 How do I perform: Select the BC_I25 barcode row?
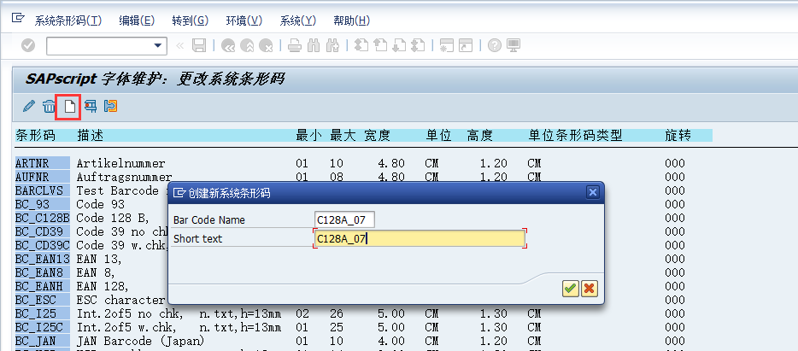point(42,313)
